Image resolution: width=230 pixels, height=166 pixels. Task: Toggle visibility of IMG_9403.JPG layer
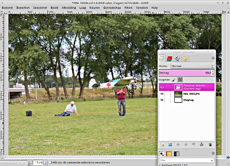point(162,94)
